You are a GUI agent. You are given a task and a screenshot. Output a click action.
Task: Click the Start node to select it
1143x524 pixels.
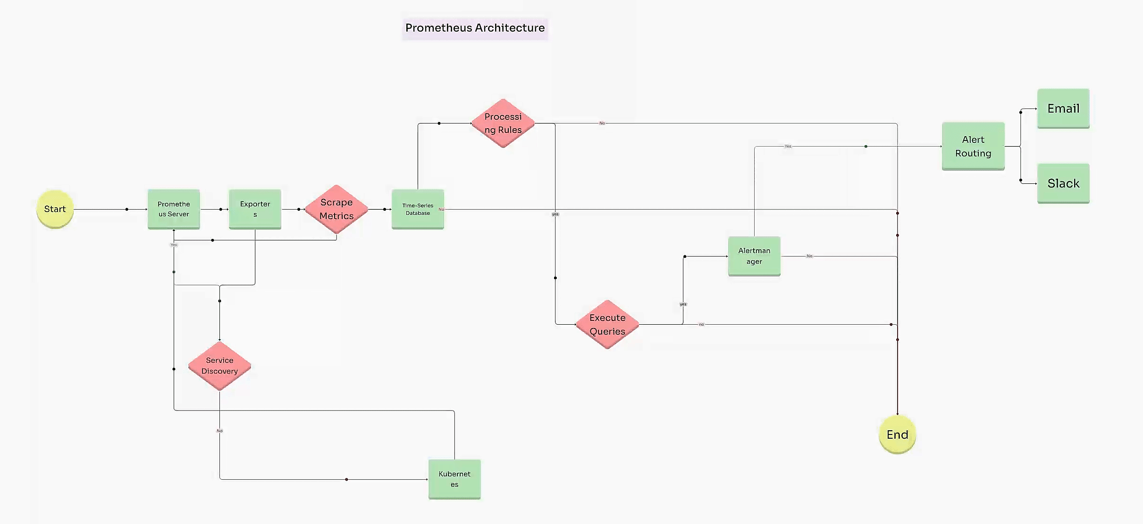(x=55, y=209)
